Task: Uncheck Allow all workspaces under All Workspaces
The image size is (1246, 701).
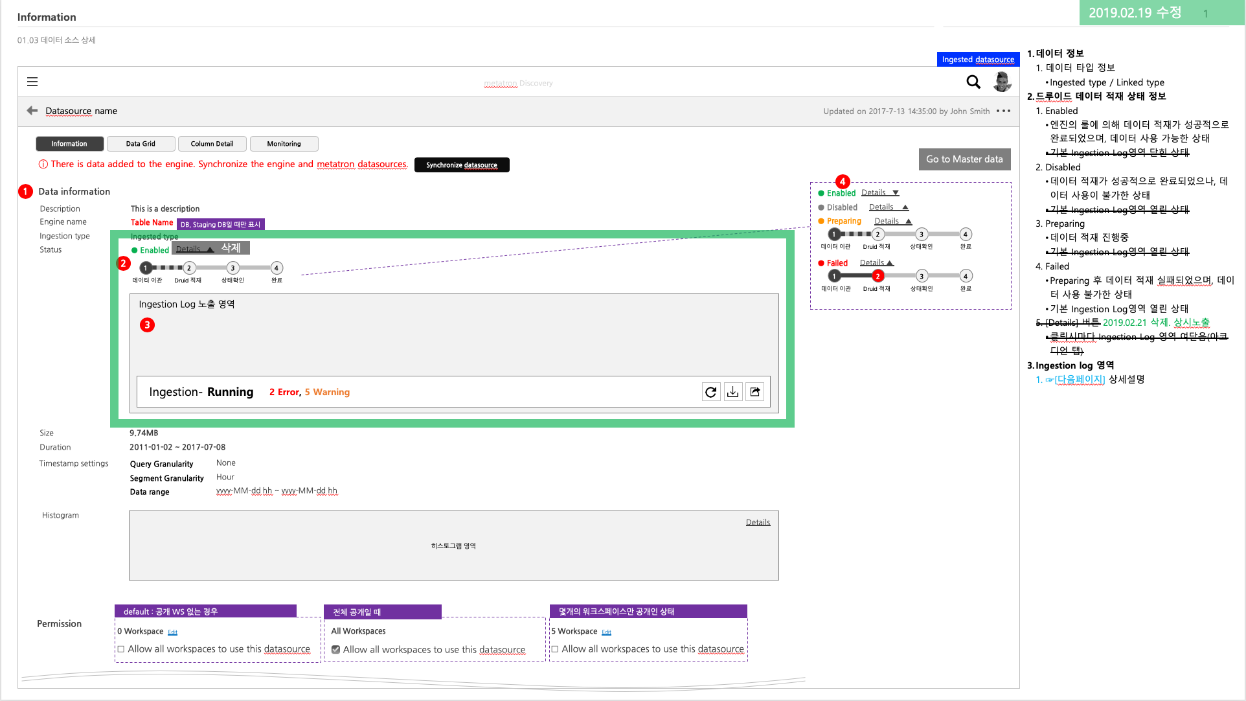Action: [335, 649]
